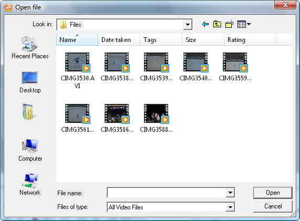Image resolution: width=300 pixels, height=221 pixels.
Task: Select video file CIMG3540
Action: click(196, 67)
